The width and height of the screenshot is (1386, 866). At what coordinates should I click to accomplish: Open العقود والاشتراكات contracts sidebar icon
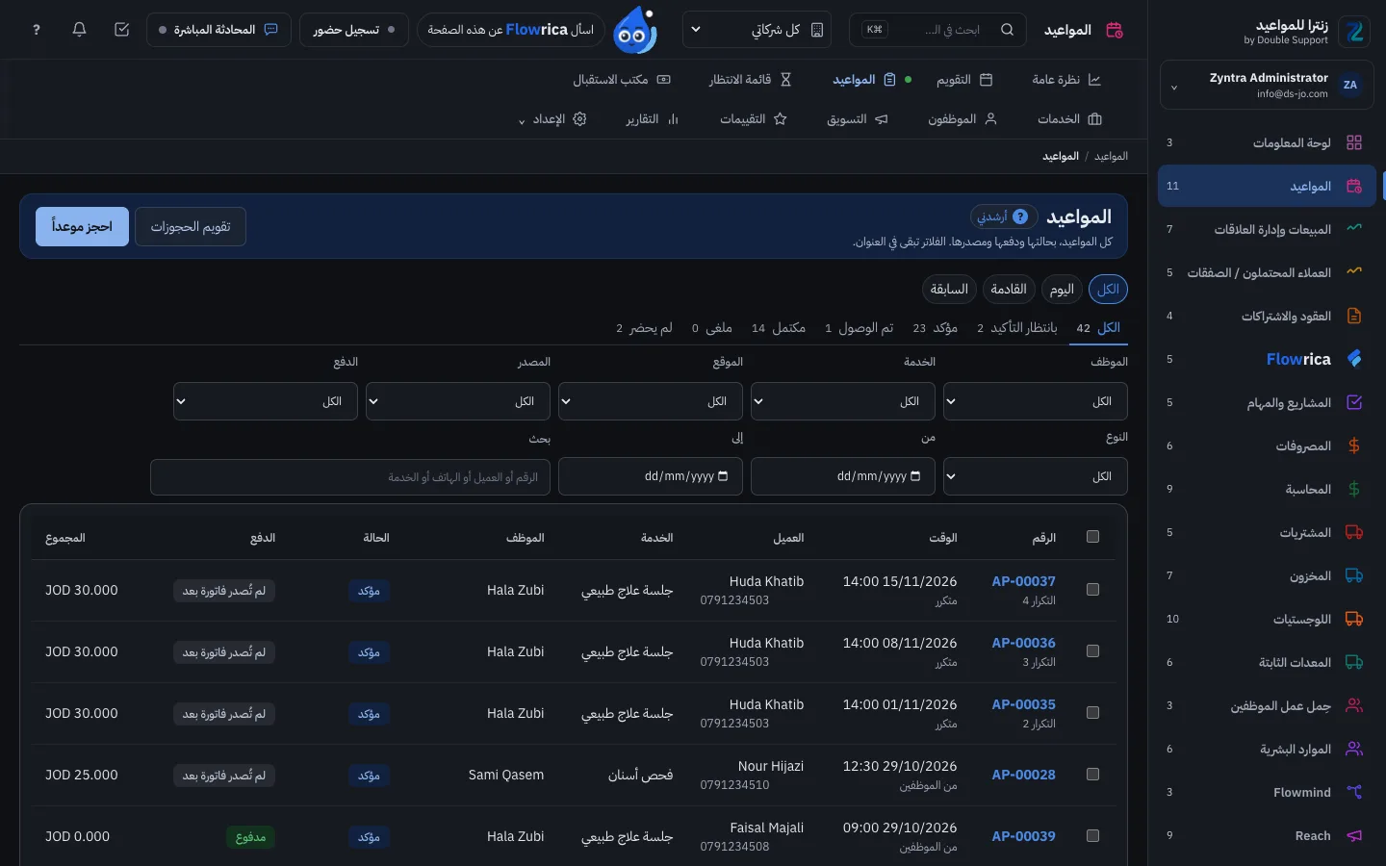pos(1354,316)
